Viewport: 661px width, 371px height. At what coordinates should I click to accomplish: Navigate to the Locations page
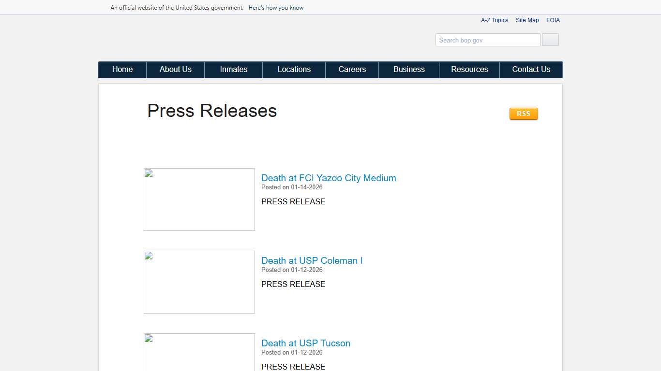(x=294, y=70)
